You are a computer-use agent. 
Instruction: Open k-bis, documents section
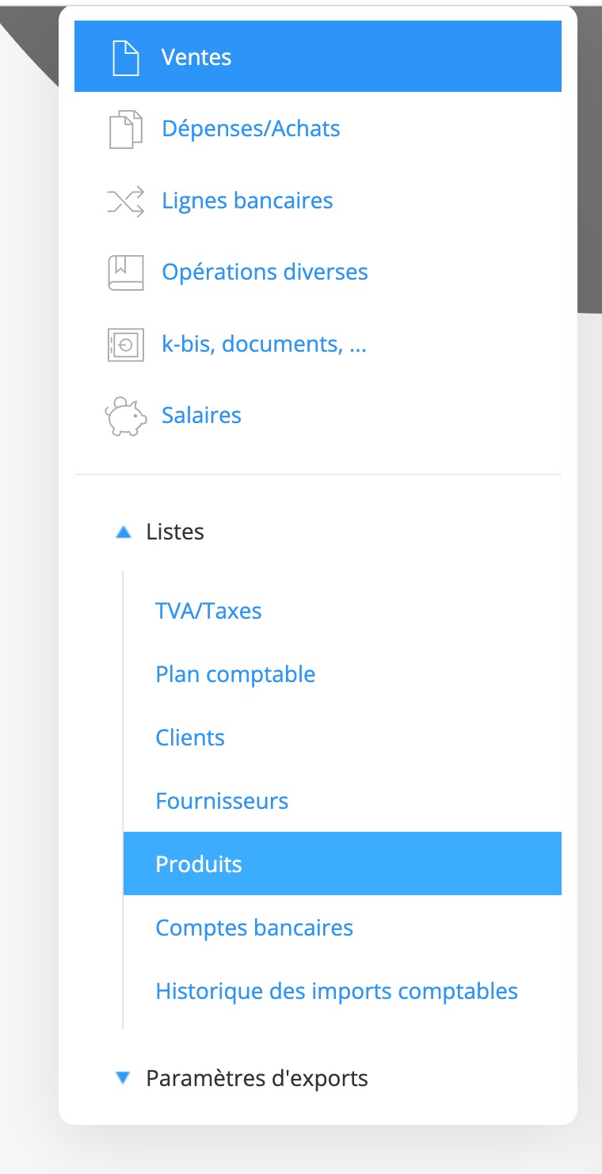[x=264, y=345]
